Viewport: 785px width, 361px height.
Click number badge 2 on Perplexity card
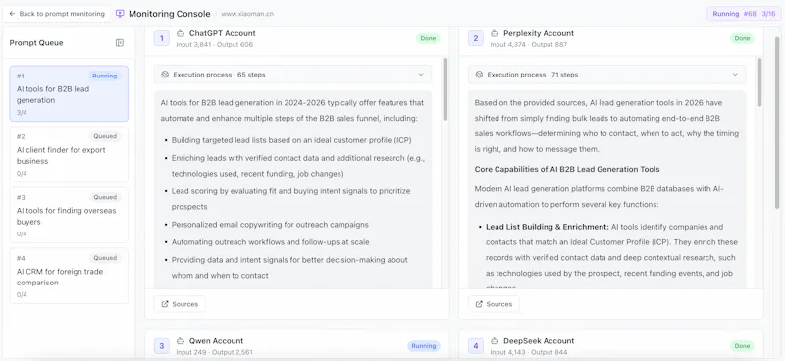(476, 38)
